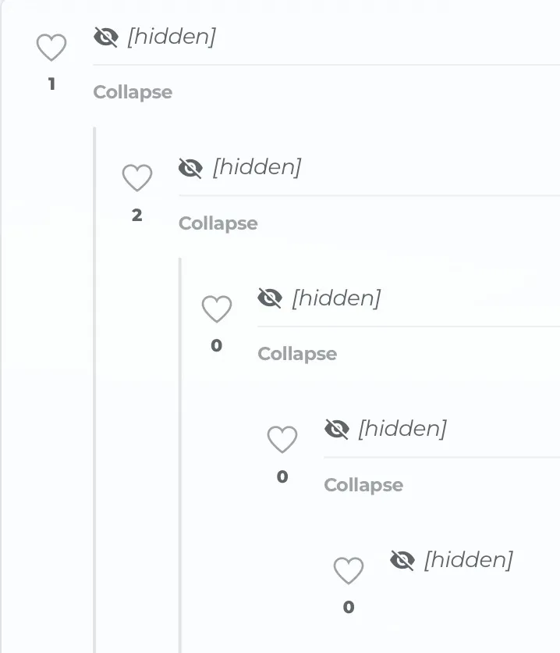560x653 pixels.
Task: Collapse the top-level comment thread
Action: (133, 92)
